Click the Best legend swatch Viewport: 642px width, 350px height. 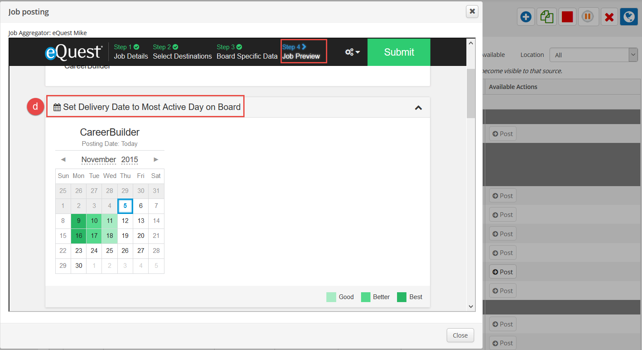402,297
